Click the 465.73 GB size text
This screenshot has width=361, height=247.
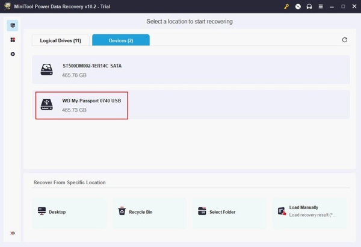click(x=74, y=110)
